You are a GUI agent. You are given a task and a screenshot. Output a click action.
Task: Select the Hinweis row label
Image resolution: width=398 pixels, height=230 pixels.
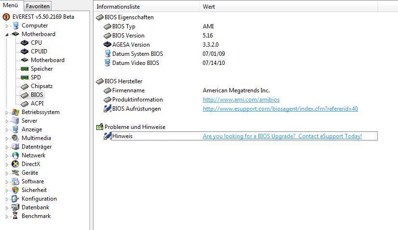coord(122,136)
